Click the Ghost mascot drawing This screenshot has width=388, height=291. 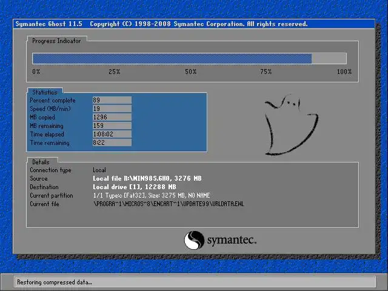pos(291,125)
